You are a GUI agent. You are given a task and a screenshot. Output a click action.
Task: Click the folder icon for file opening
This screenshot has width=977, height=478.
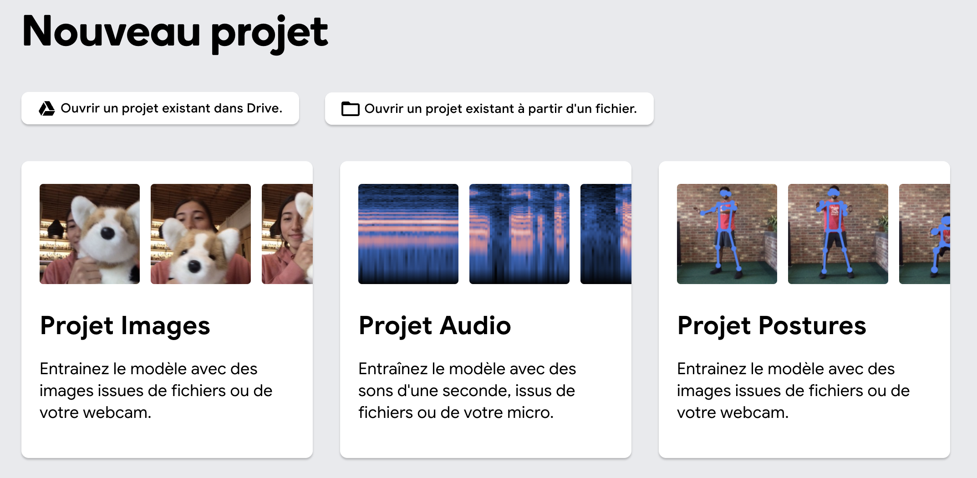coord(350,109)
